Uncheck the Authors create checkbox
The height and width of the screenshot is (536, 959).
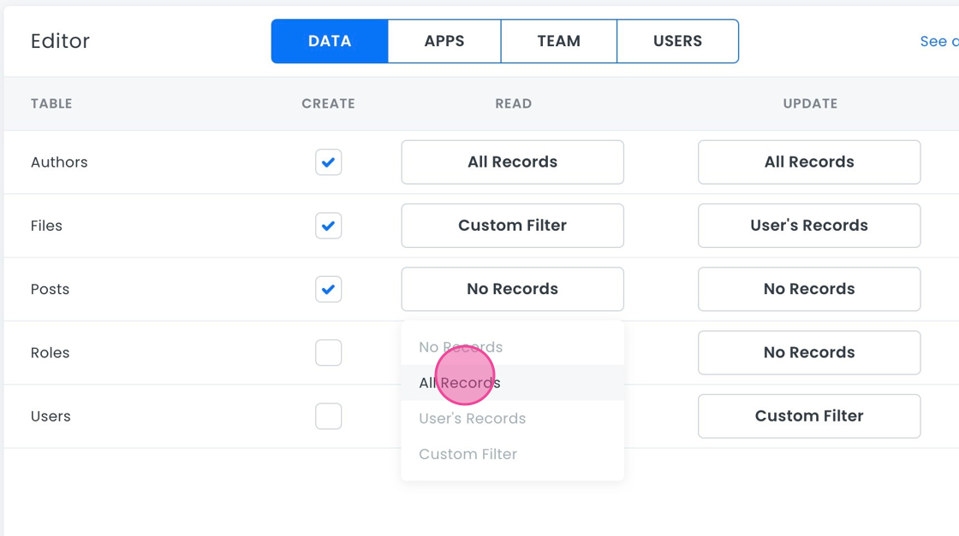point(328,162)
